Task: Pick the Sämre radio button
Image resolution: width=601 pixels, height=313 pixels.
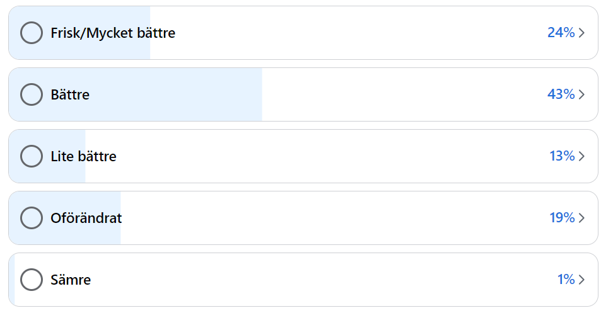Action: coord(32,280)
